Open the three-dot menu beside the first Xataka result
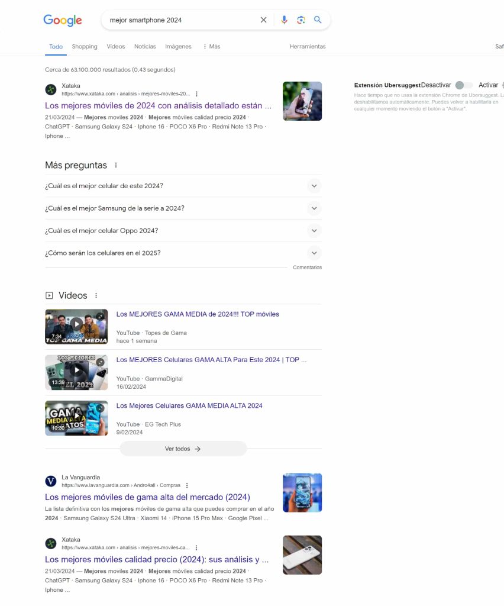This screenshot has width=504, height=606. [x=196, y=94]
